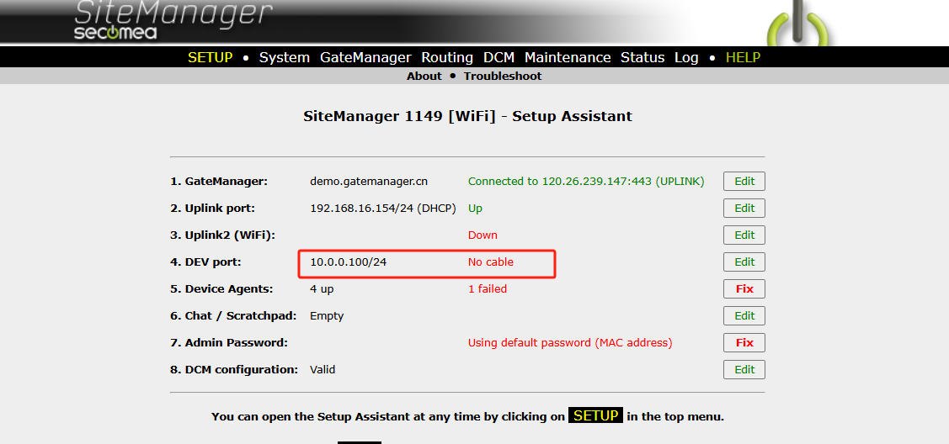Edit the Uplink port setting

tap(744, 208)
